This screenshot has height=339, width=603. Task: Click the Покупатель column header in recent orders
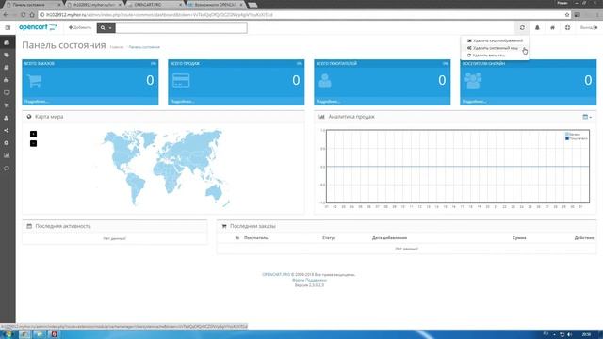(255, 238)
